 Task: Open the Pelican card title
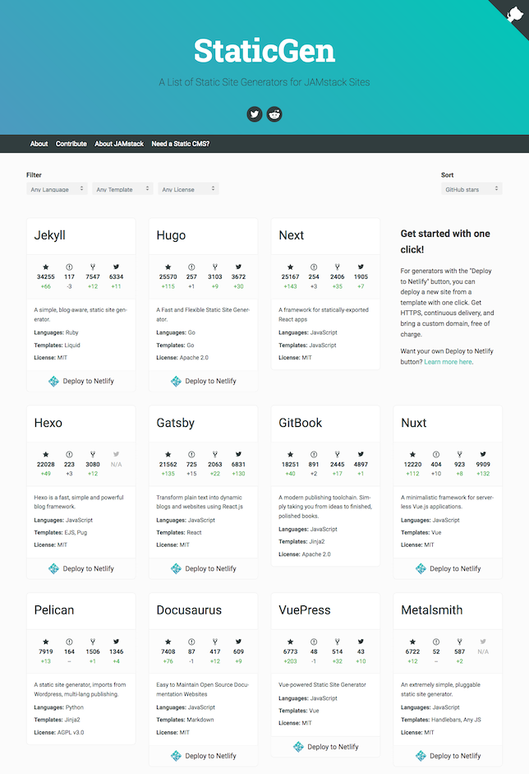[x=54, y=610]
